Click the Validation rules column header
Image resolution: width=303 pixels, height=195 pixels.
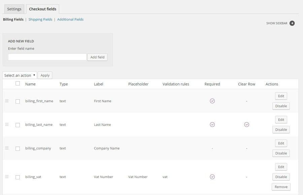(176, 84)
